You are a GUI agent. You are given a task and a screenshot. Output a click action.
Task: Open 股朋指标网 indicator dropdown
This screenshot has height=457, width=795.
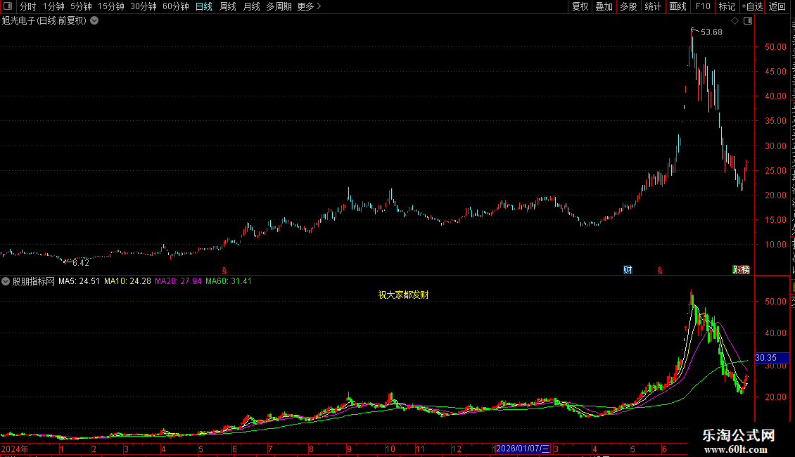click(6, 281)
